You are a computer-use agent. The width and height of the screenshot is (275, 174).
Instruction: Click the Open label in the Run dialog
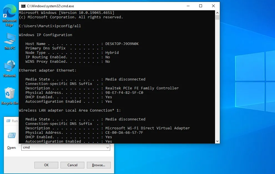pyautogui.click(x=11, y=148)
